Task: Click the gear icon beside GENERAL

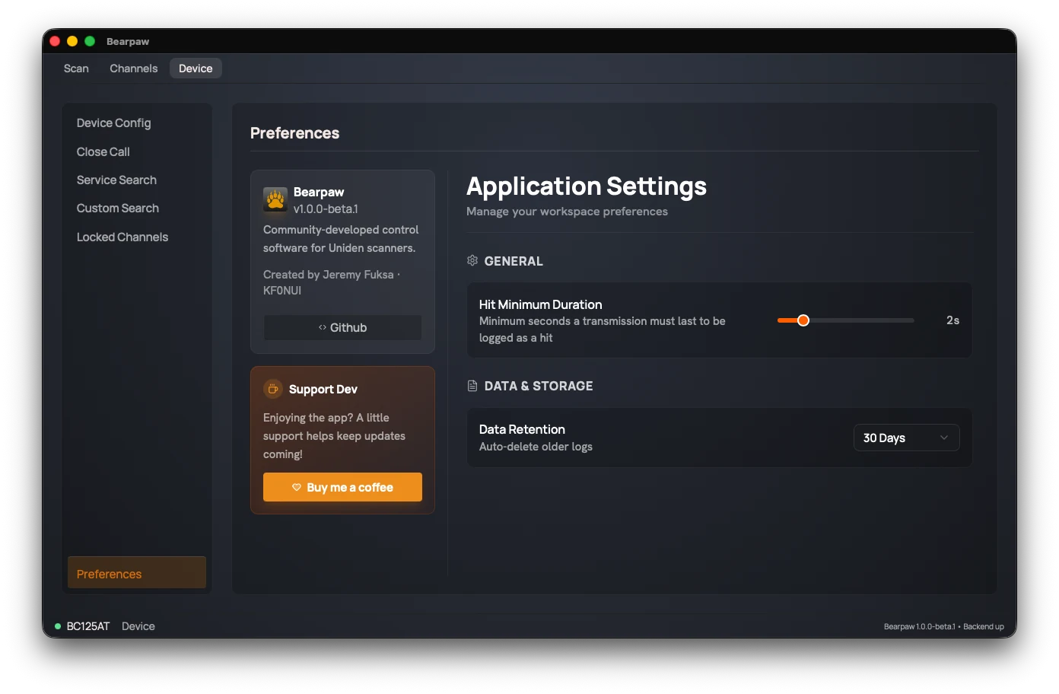Action: point(472,260)
